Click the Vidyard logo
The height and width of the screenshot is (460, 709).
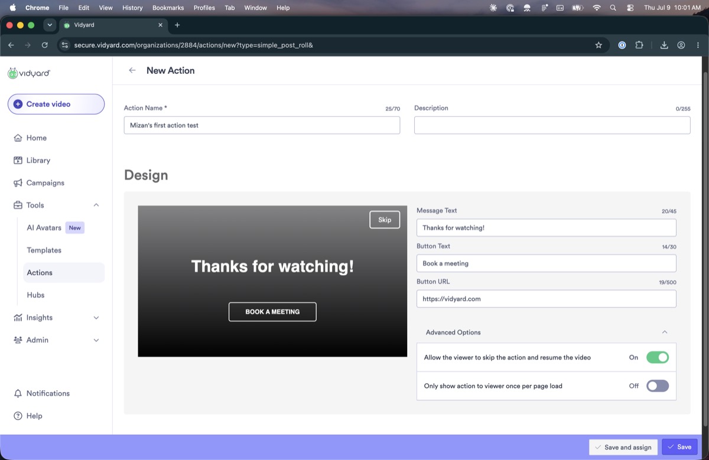point(29,73)
